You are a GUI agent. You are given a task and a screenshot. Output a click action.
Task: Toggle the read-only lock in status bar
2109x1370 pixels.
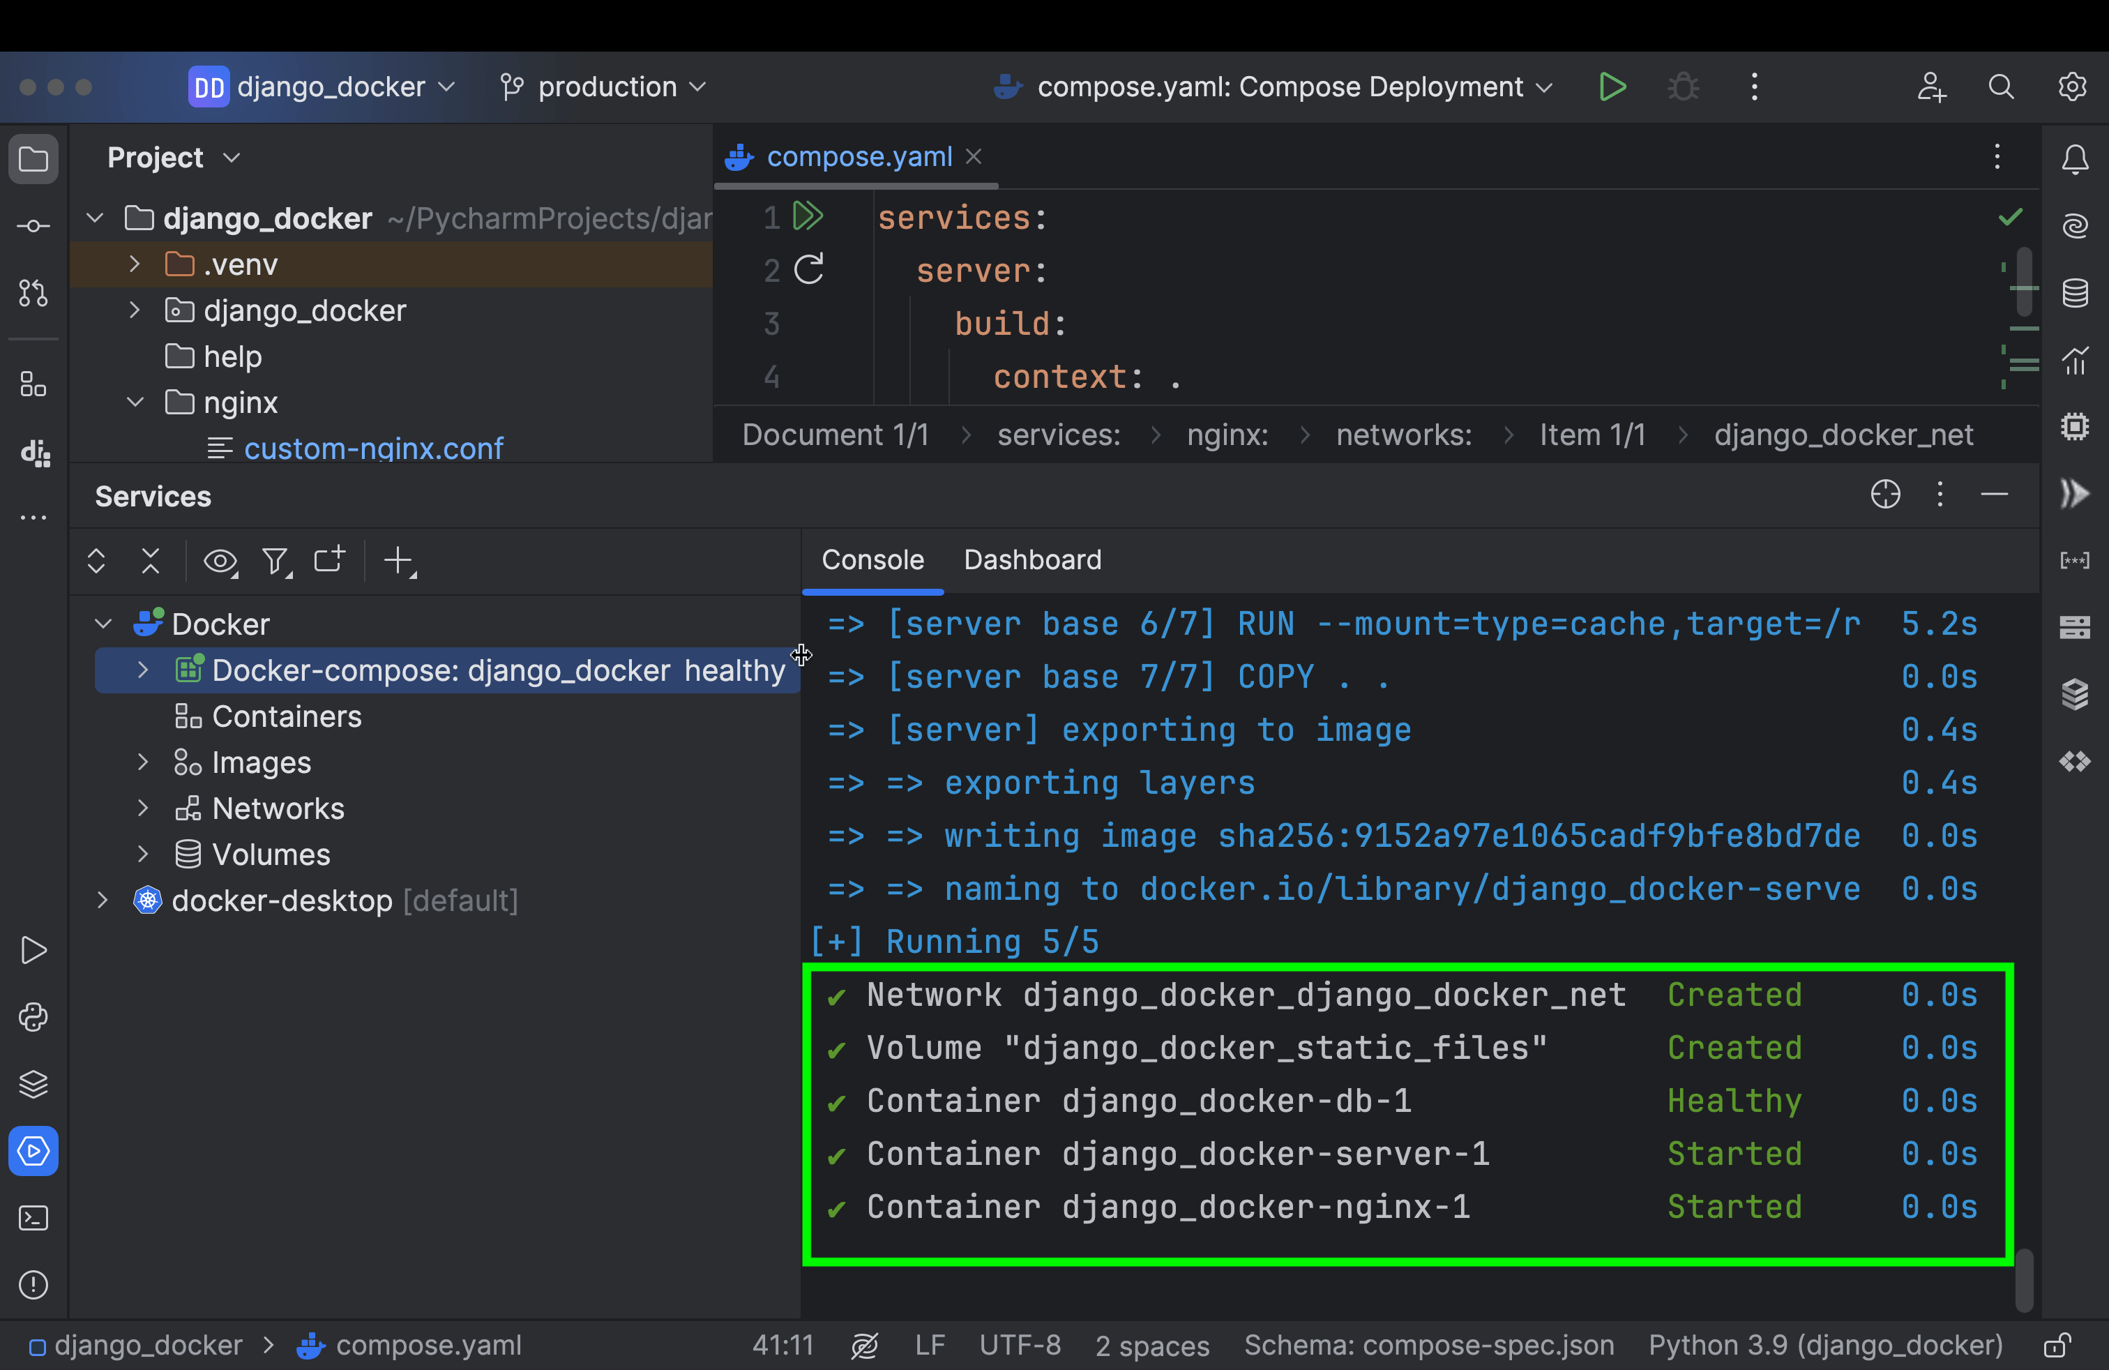2057,1345
